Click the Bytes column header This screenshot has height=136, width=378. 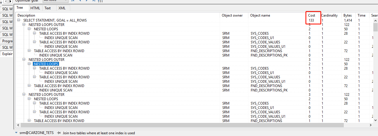348,15
